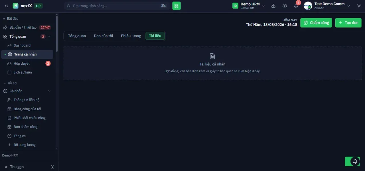Go to Trang cá nhân page
This screenshot has width=365, height=171.
pyautogui.click(x=27, y=54)
